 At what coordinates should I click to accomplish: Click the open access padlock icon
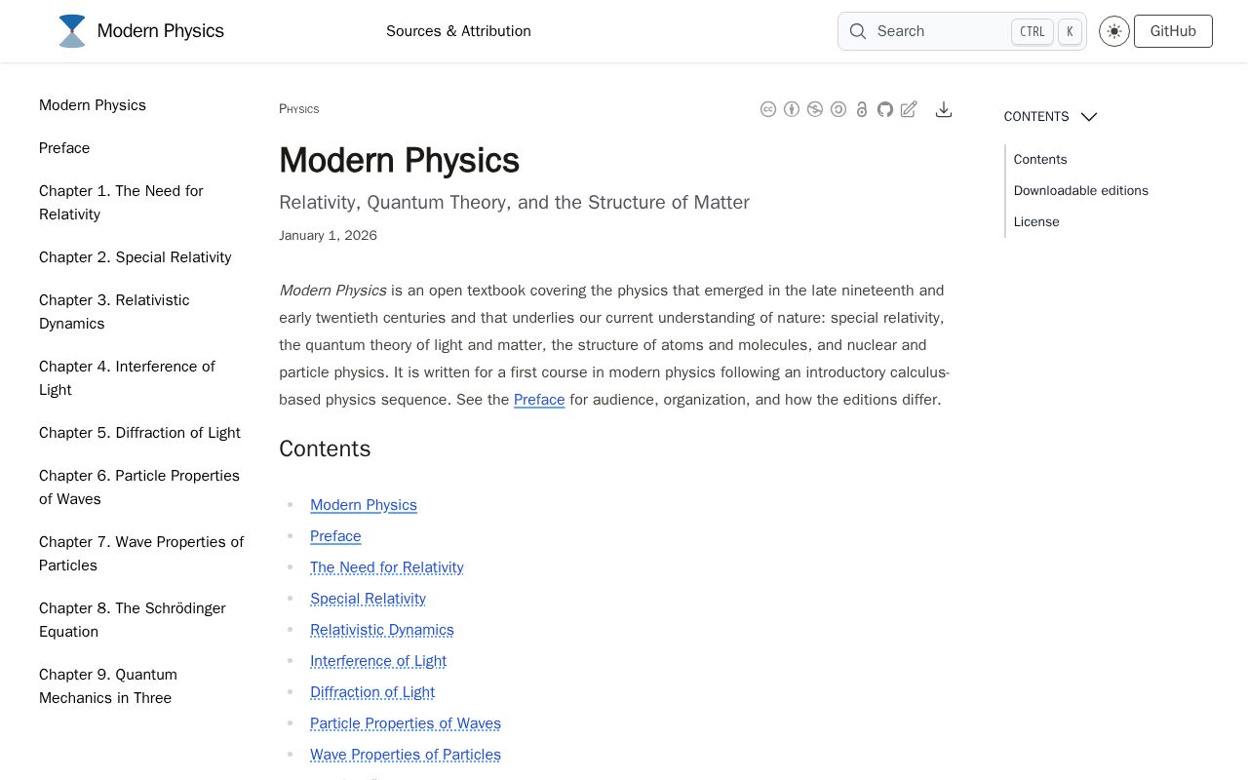(x=862, y=109)
